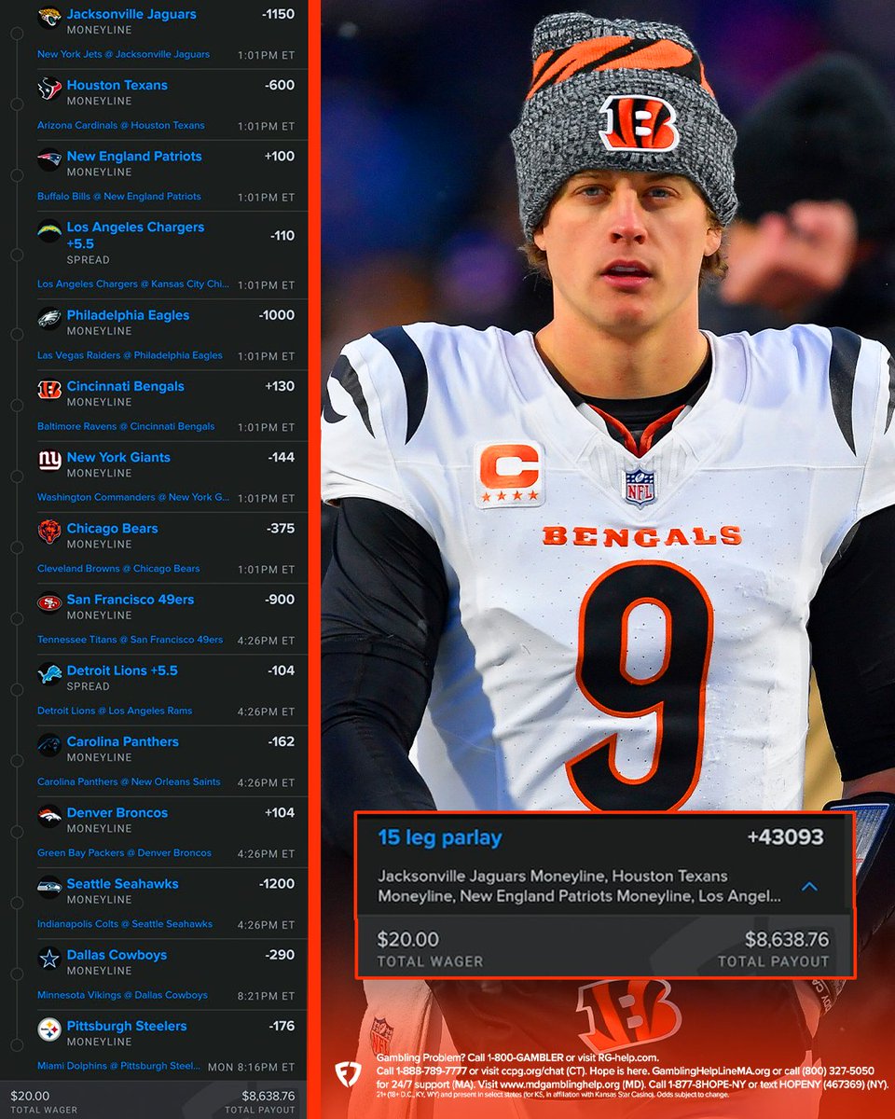This screenshot has height=1119, width=895.
Task: Click the Cincinnati Bengals logo in bet list
Action: [x=49, y=390]
